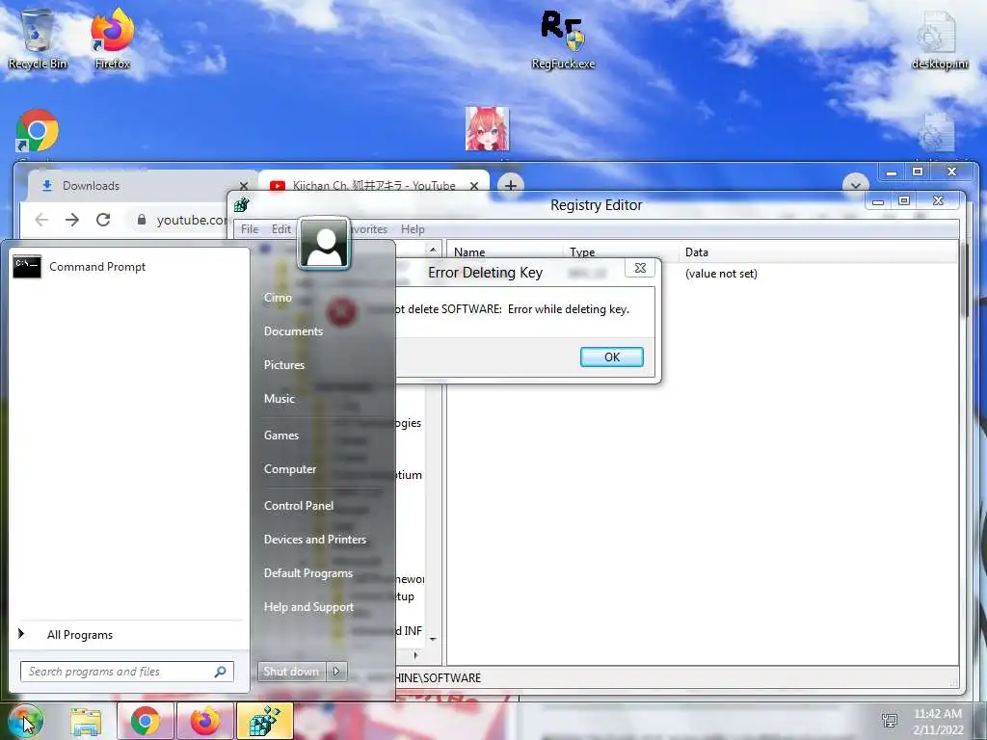Open the Firefox desktop shortcut
The image size is (987, 740).
tap(113, 38)
